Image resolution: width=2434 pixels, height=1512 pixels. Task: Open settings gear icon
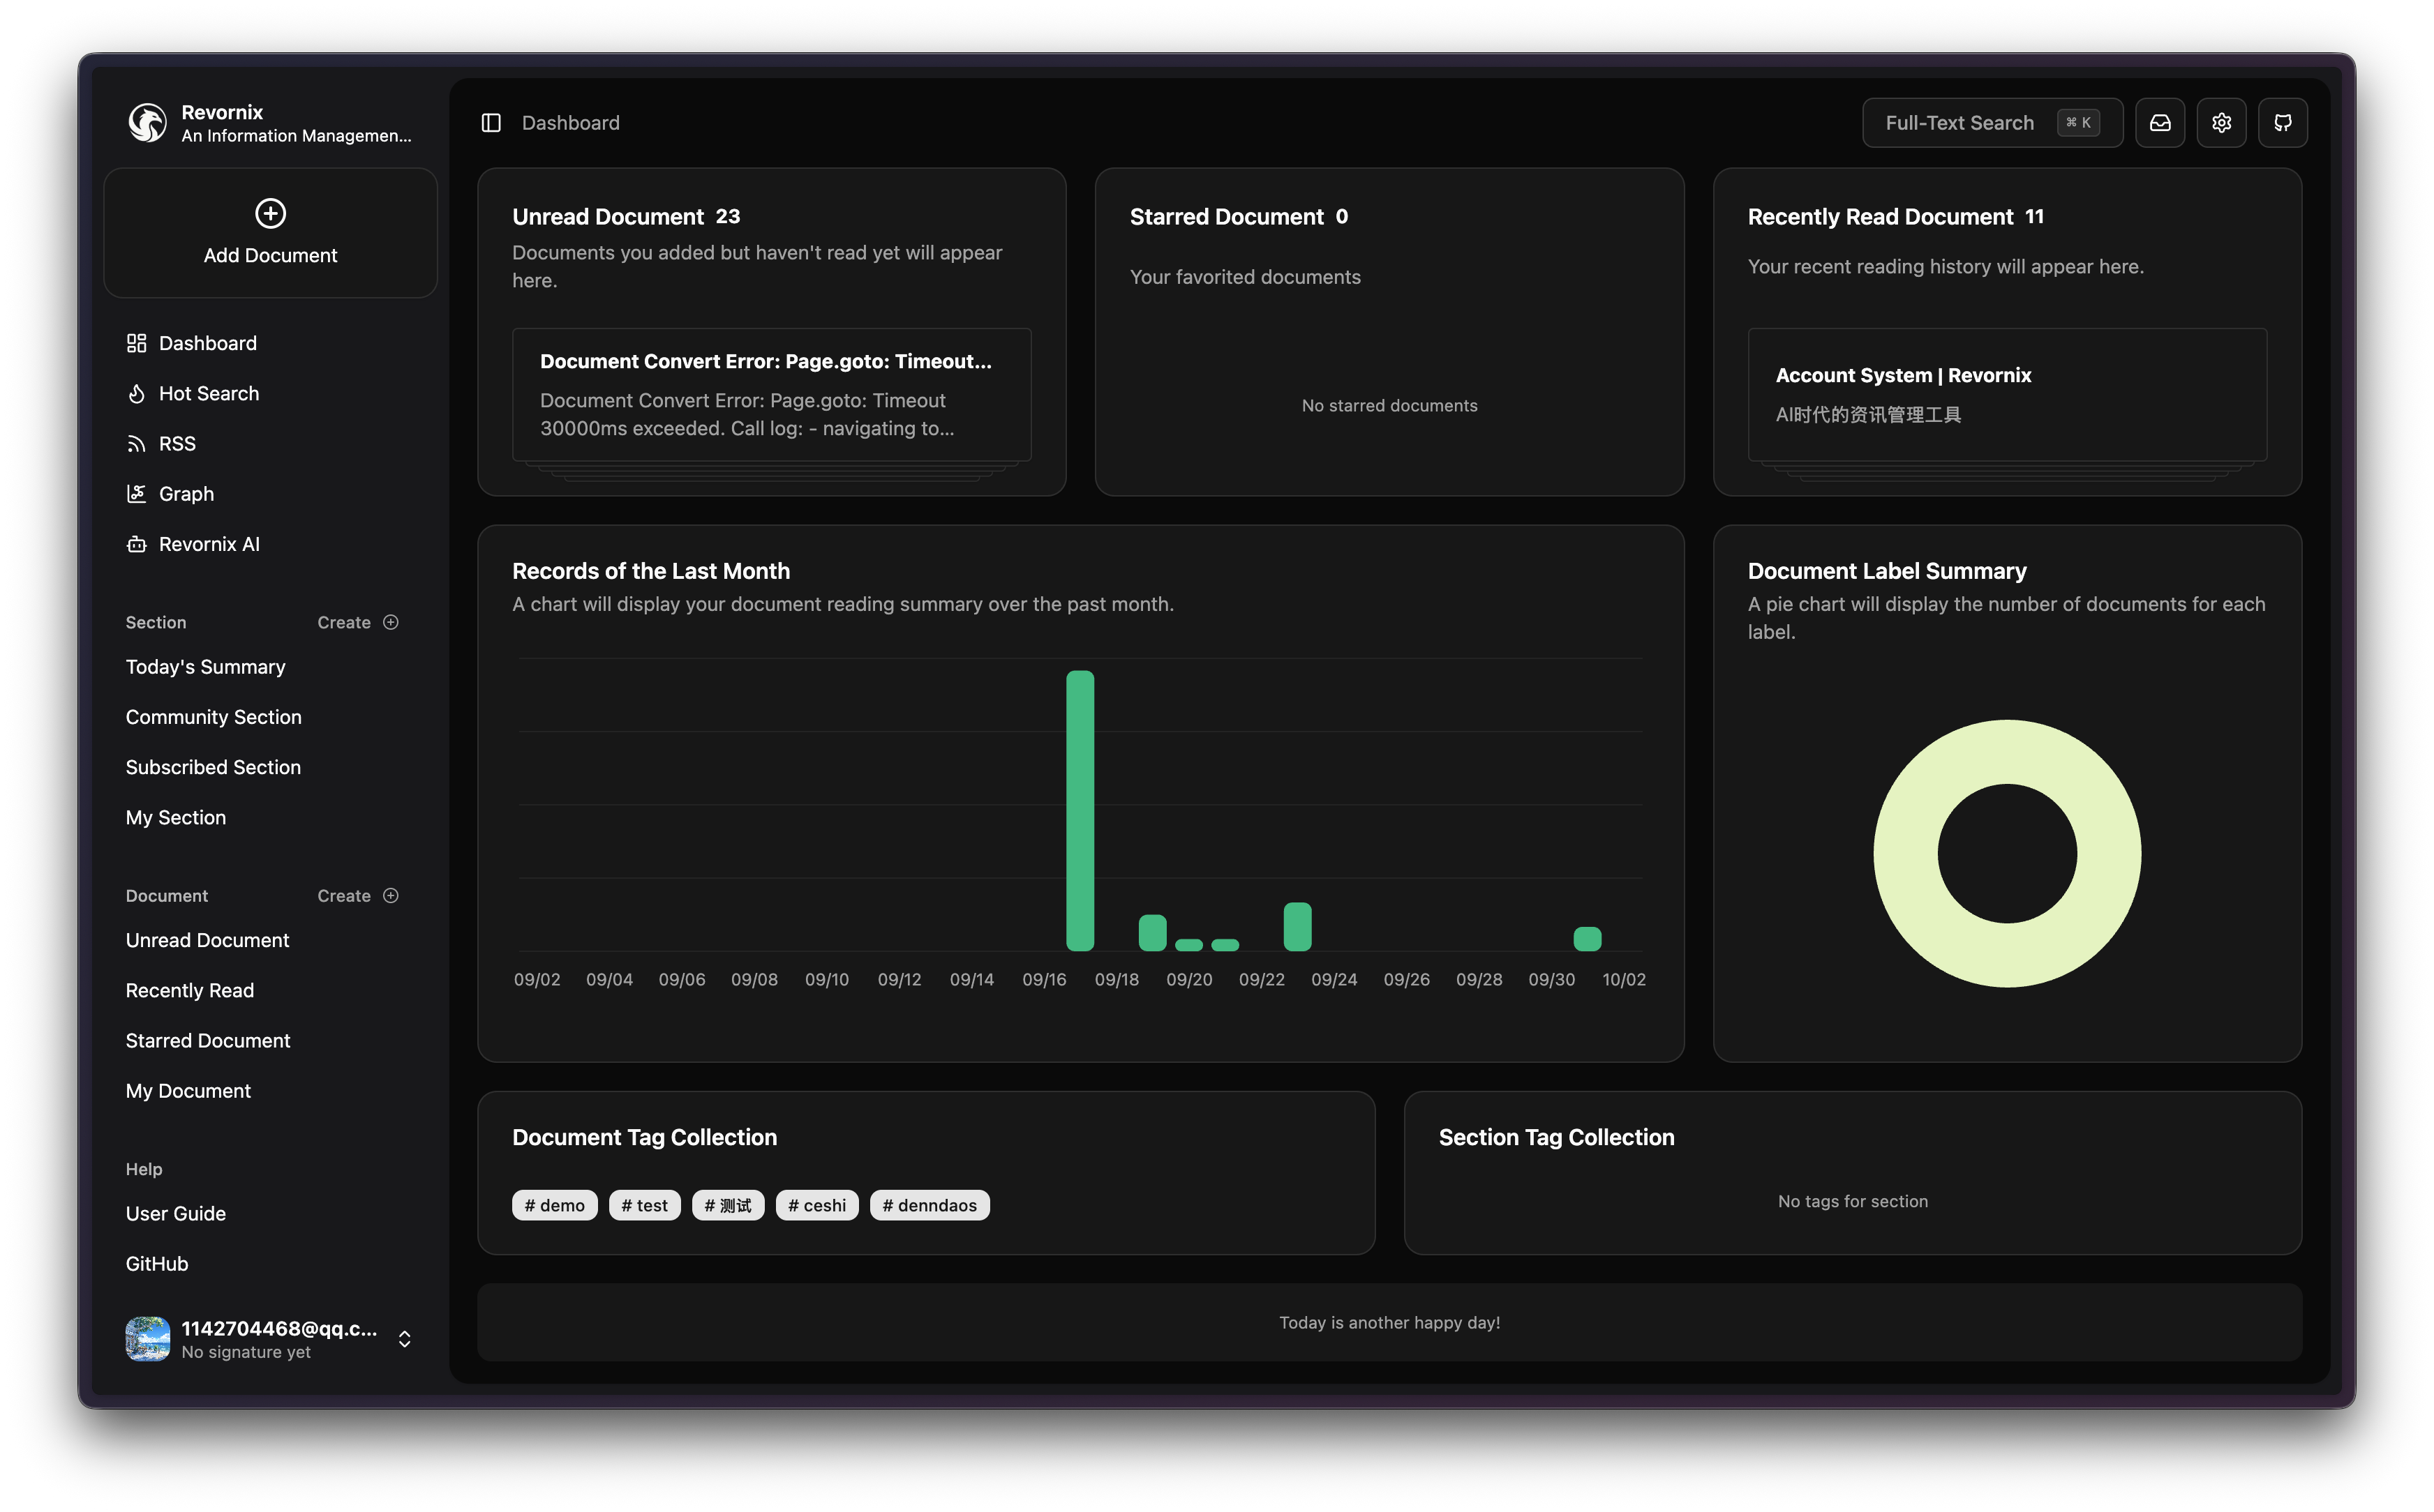[x=2221, y=123]
